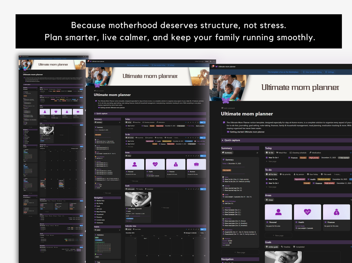The image size is (352, 263).
Task: Click Summary view options icon, middle window
Action: [x=120, y=122]
